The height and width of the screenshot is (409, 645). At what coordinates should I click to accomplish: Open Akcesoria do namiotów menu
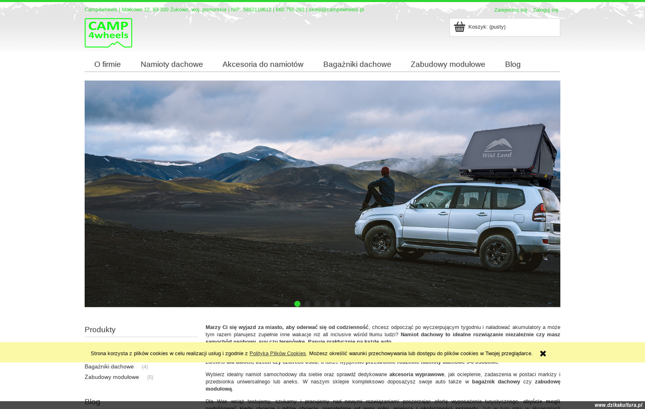[x=263, y=64]
